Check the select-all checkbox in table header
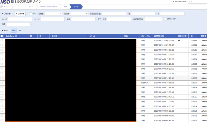The height and width of the screenshot is (123, 207). (x=2, y=36)
